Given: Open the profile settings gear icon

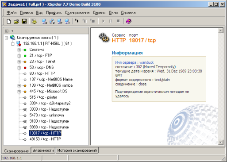Looking at the screenshot, I should coord(34,21).
